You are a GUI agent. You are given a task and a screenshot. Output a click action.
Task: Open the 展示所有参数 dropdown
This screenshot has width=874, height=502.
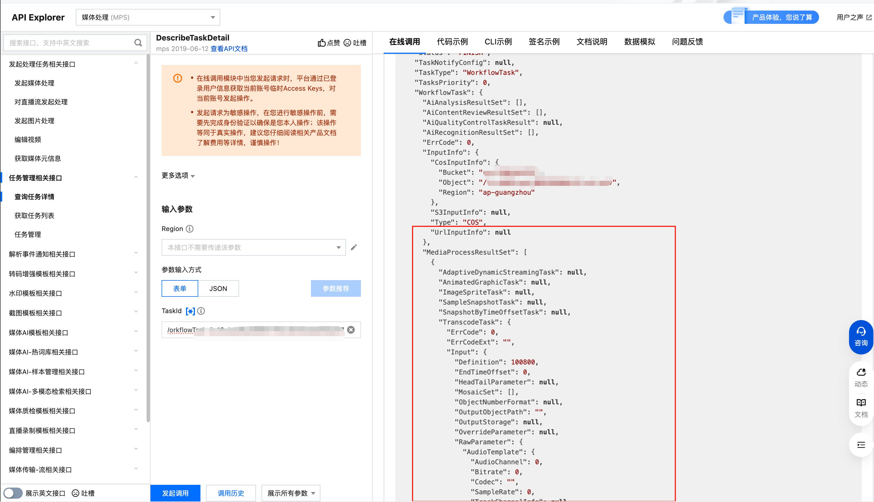click(291, 493)
